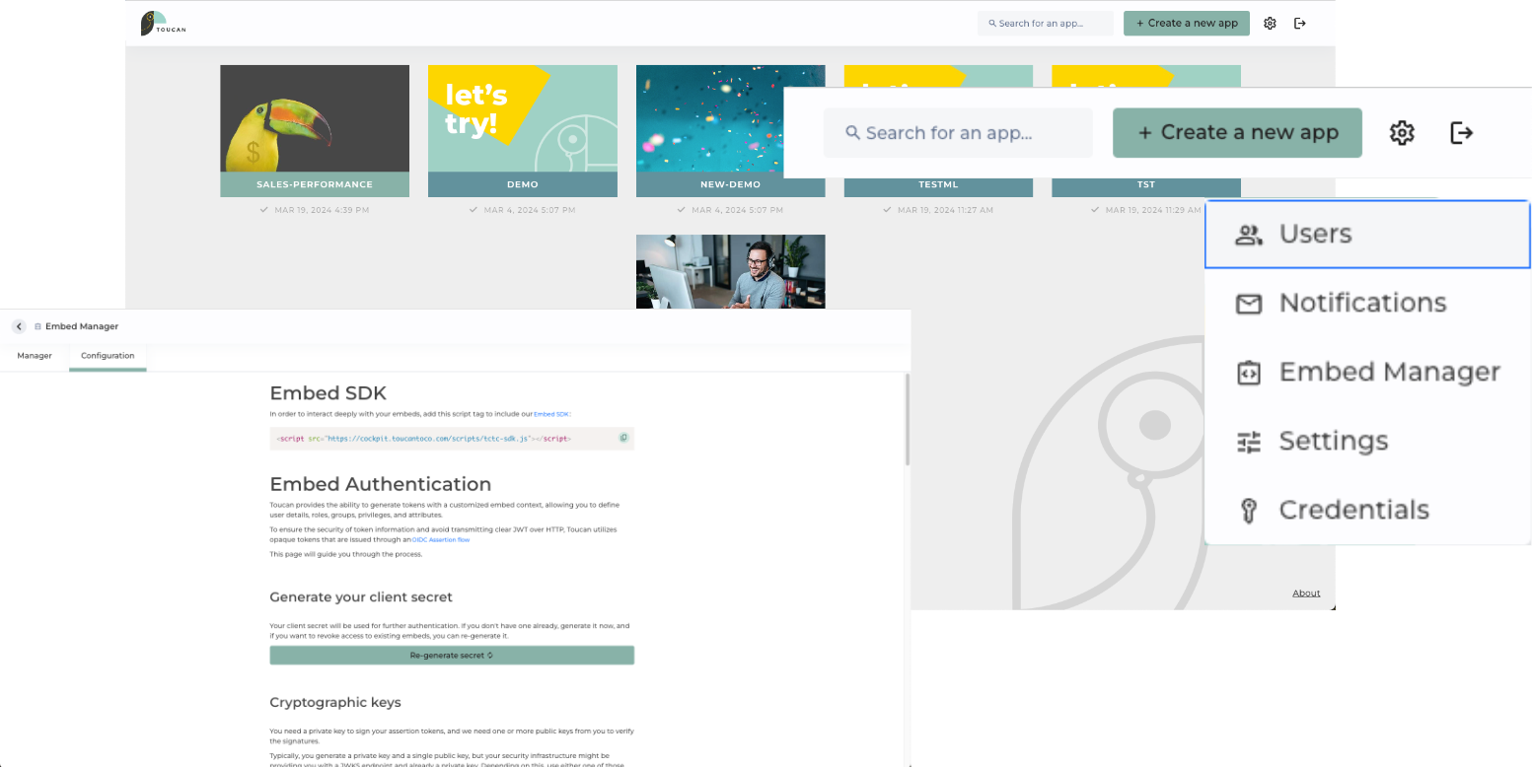Select the Configuration tab
Image resolution: width=1532 pixels, height=767 pixels.
[x=108, y=356]
